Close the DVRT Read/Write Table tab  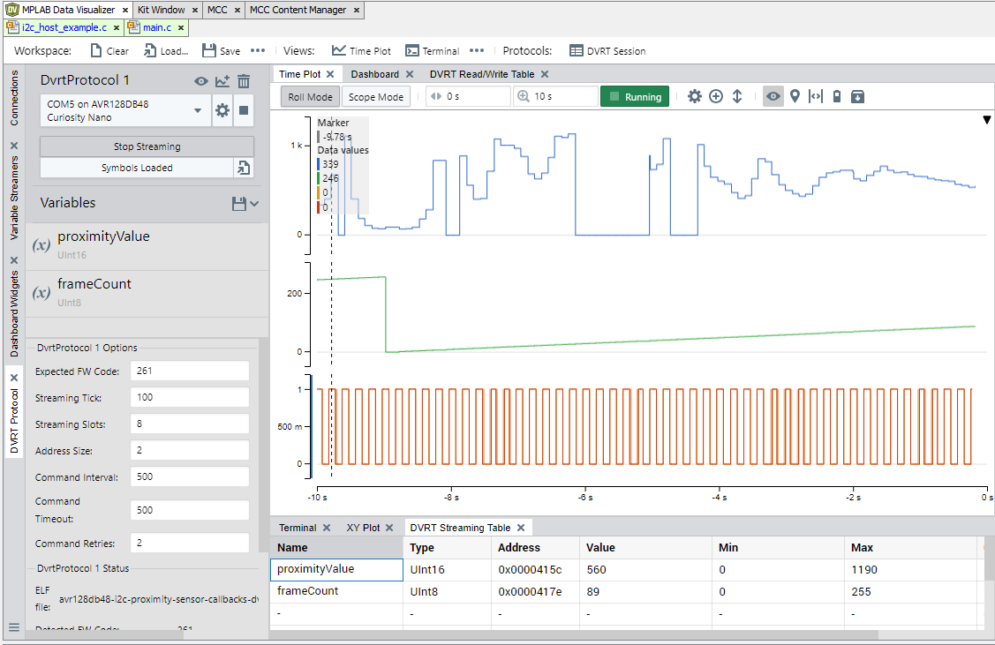(x=545, y=74)
